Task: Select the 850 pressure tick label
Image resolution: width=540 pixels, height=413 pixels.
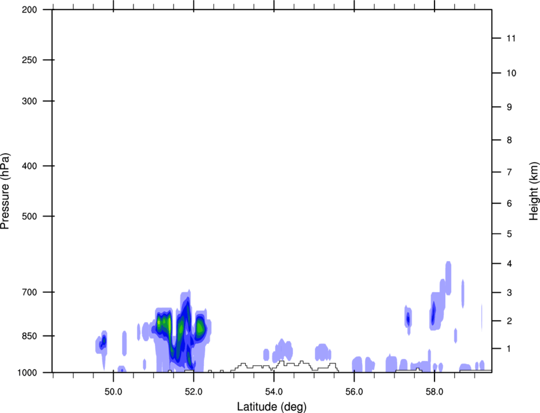Action: pyautogui.click(x=29, y=336)
